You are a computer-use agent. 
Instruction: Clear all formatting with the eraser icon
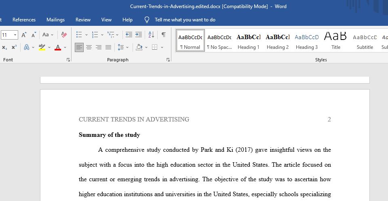point(64,35)
